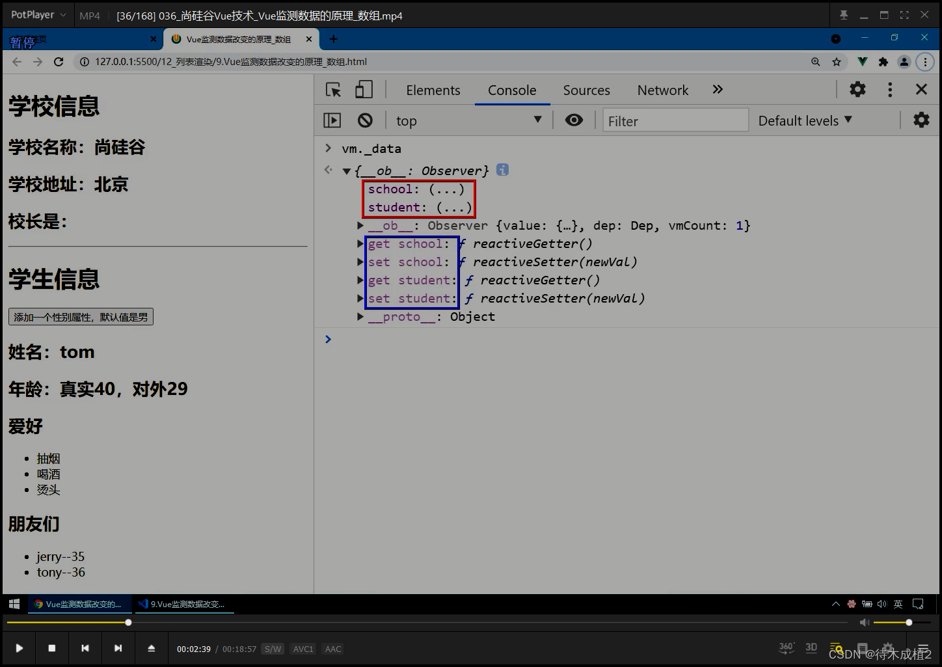Toggle 3D video mode
The height and width of the screenshot is (667, 942).
click(811, 647)
